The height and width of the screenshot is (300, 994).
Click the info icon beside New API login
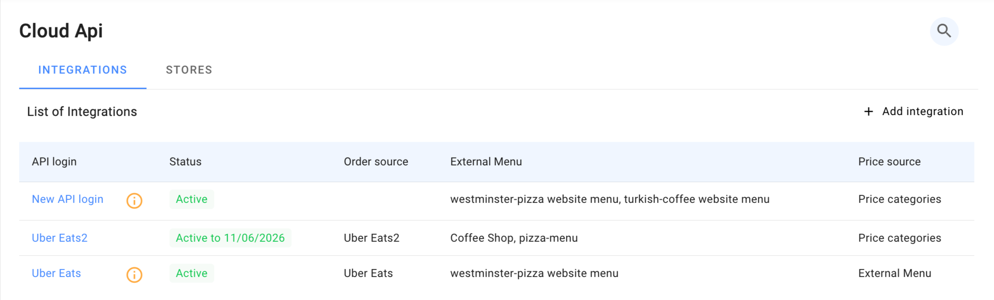(x=134, y=201)
